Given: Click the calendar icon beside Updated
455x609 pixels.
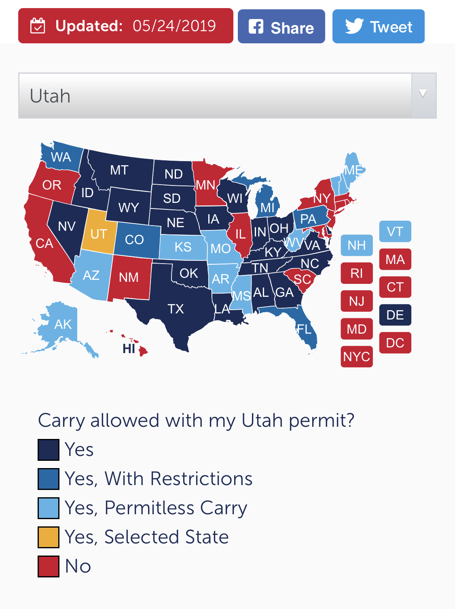Looking at the screenshot, I should point(38,26).
